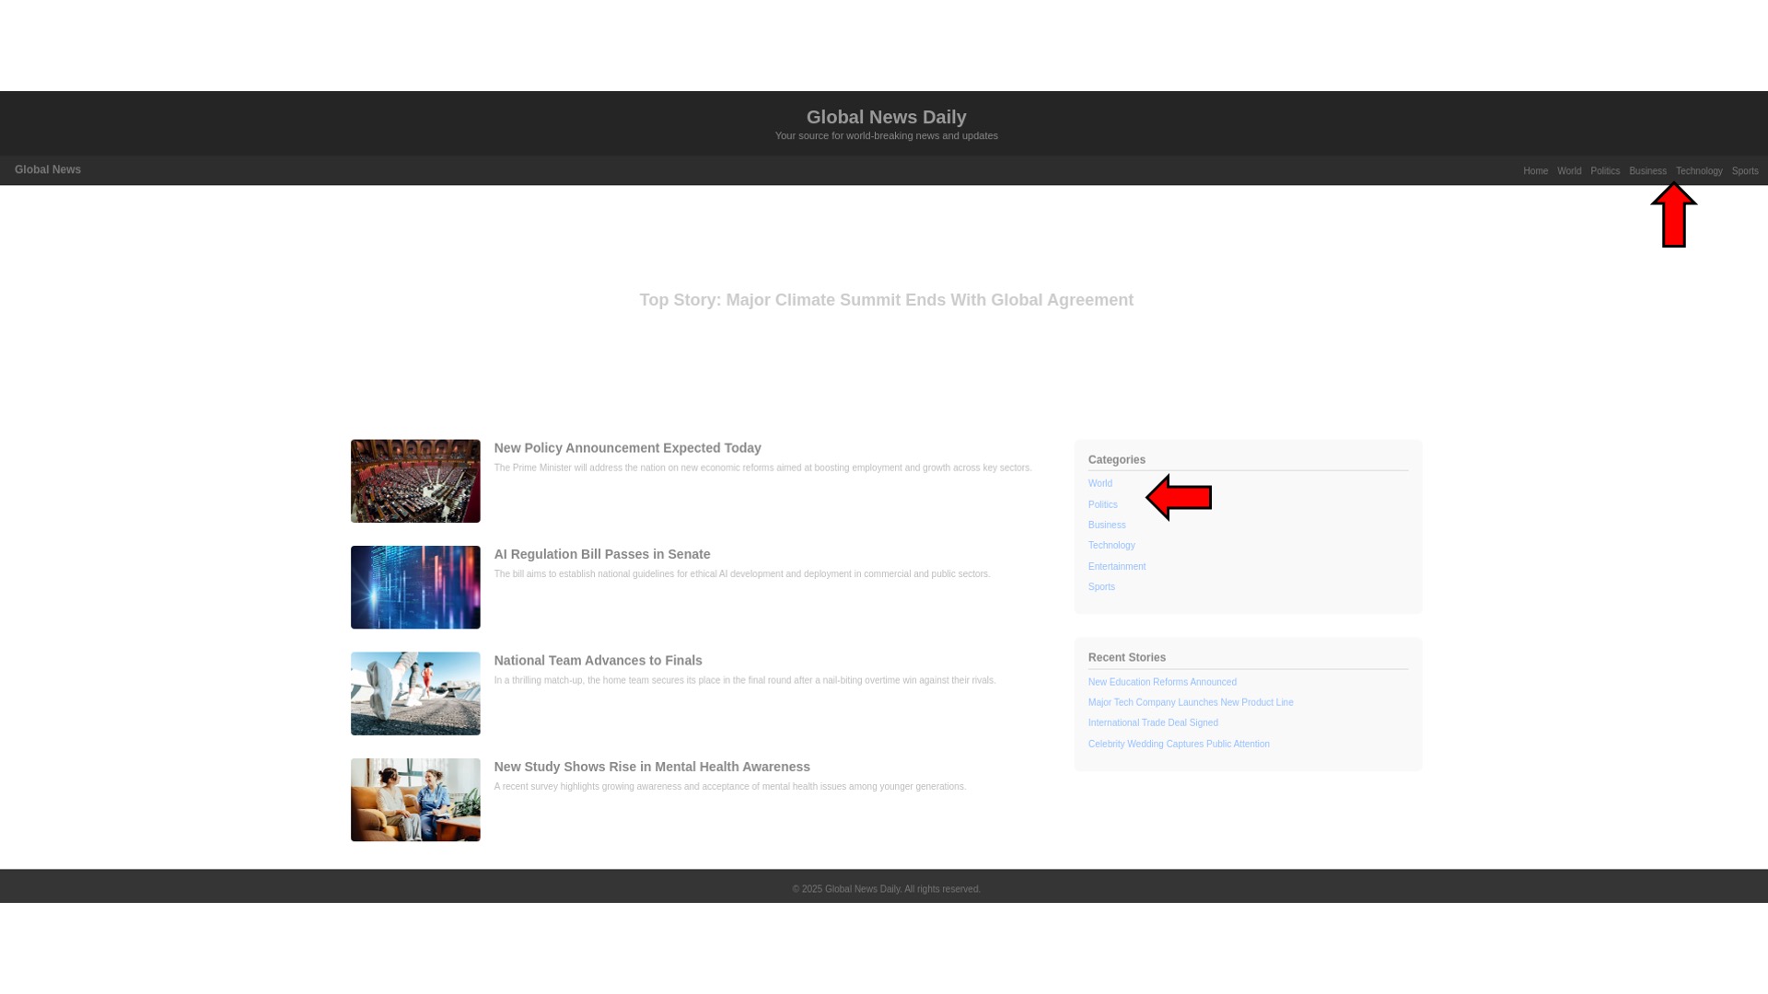This screenshot has height=994, width=1768.
Task: Click the Global News brand logo
Action: coord(48,170)
